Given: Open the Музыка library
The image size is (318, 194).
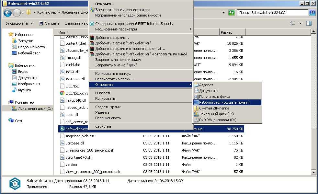Looking at the screenshot, I should pyautogui.click(x=24, y=90).
